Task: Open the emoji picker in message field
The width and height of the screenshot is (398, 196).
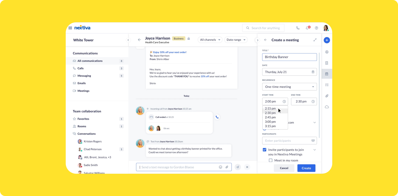Action: (220, 167)
